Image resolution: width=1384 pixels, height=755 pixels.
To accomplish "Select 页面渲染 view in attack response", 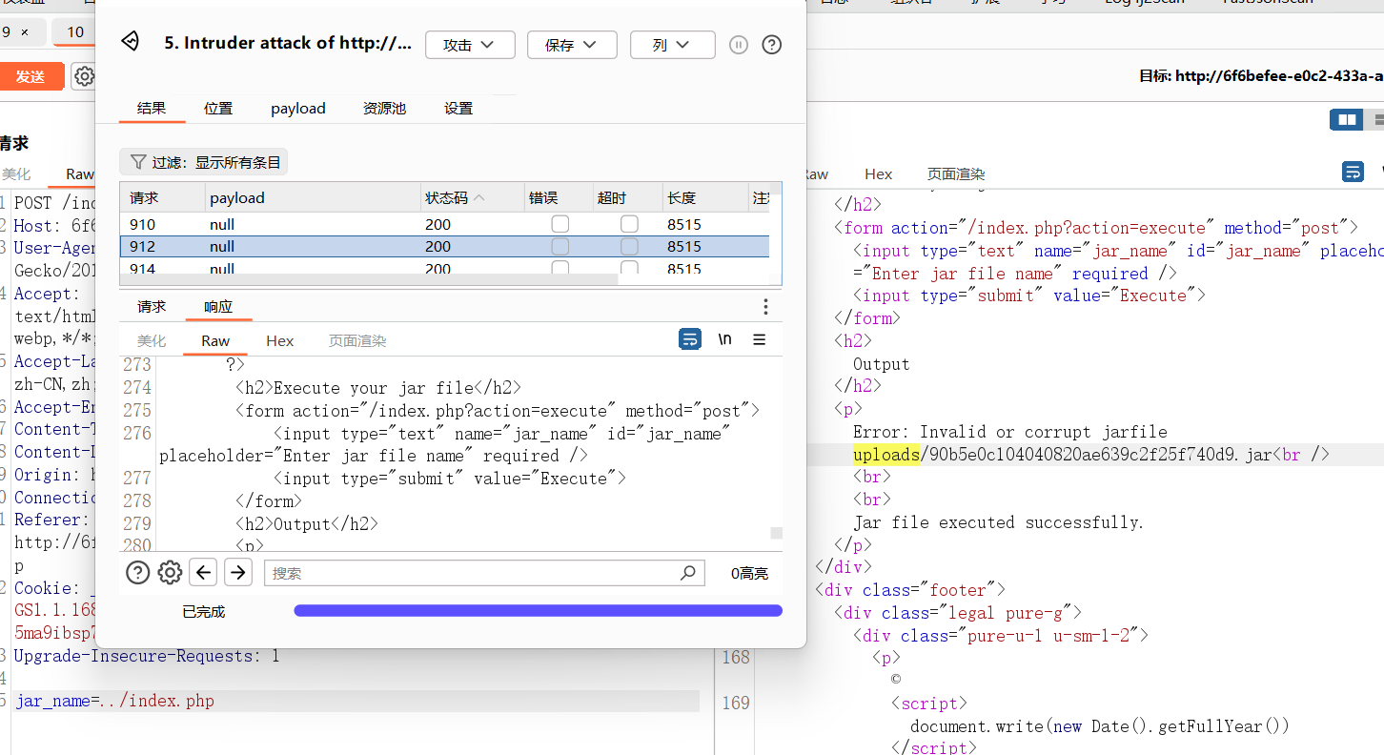I will coord(357,340).
